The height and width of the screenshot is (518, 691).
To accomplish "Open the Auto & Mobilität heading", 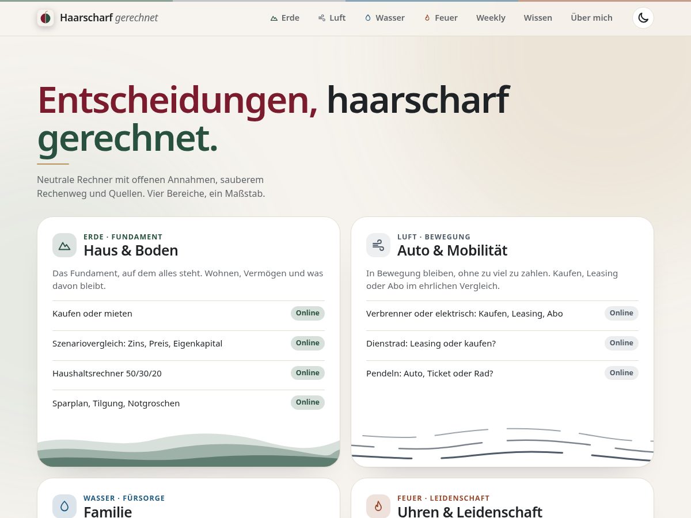I will [453, 250].
